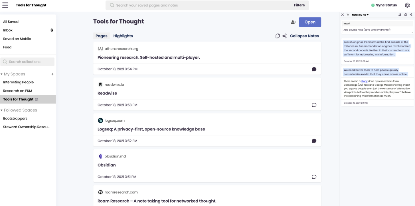The height and width of the screenshot is (206, 415).
Task: Click date October 18, 2021 3:54 PM
Action: click(118, 69)
